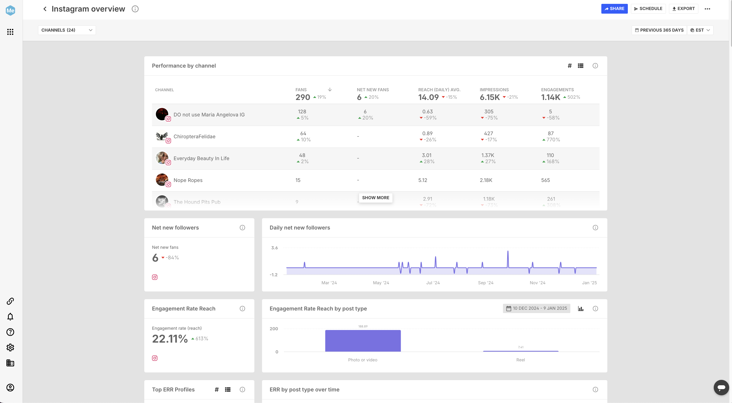Screen dimensions: 732x403
Task: Open the settings gear in sidebar
Action: pyautogui.click(x=10, y=347)
